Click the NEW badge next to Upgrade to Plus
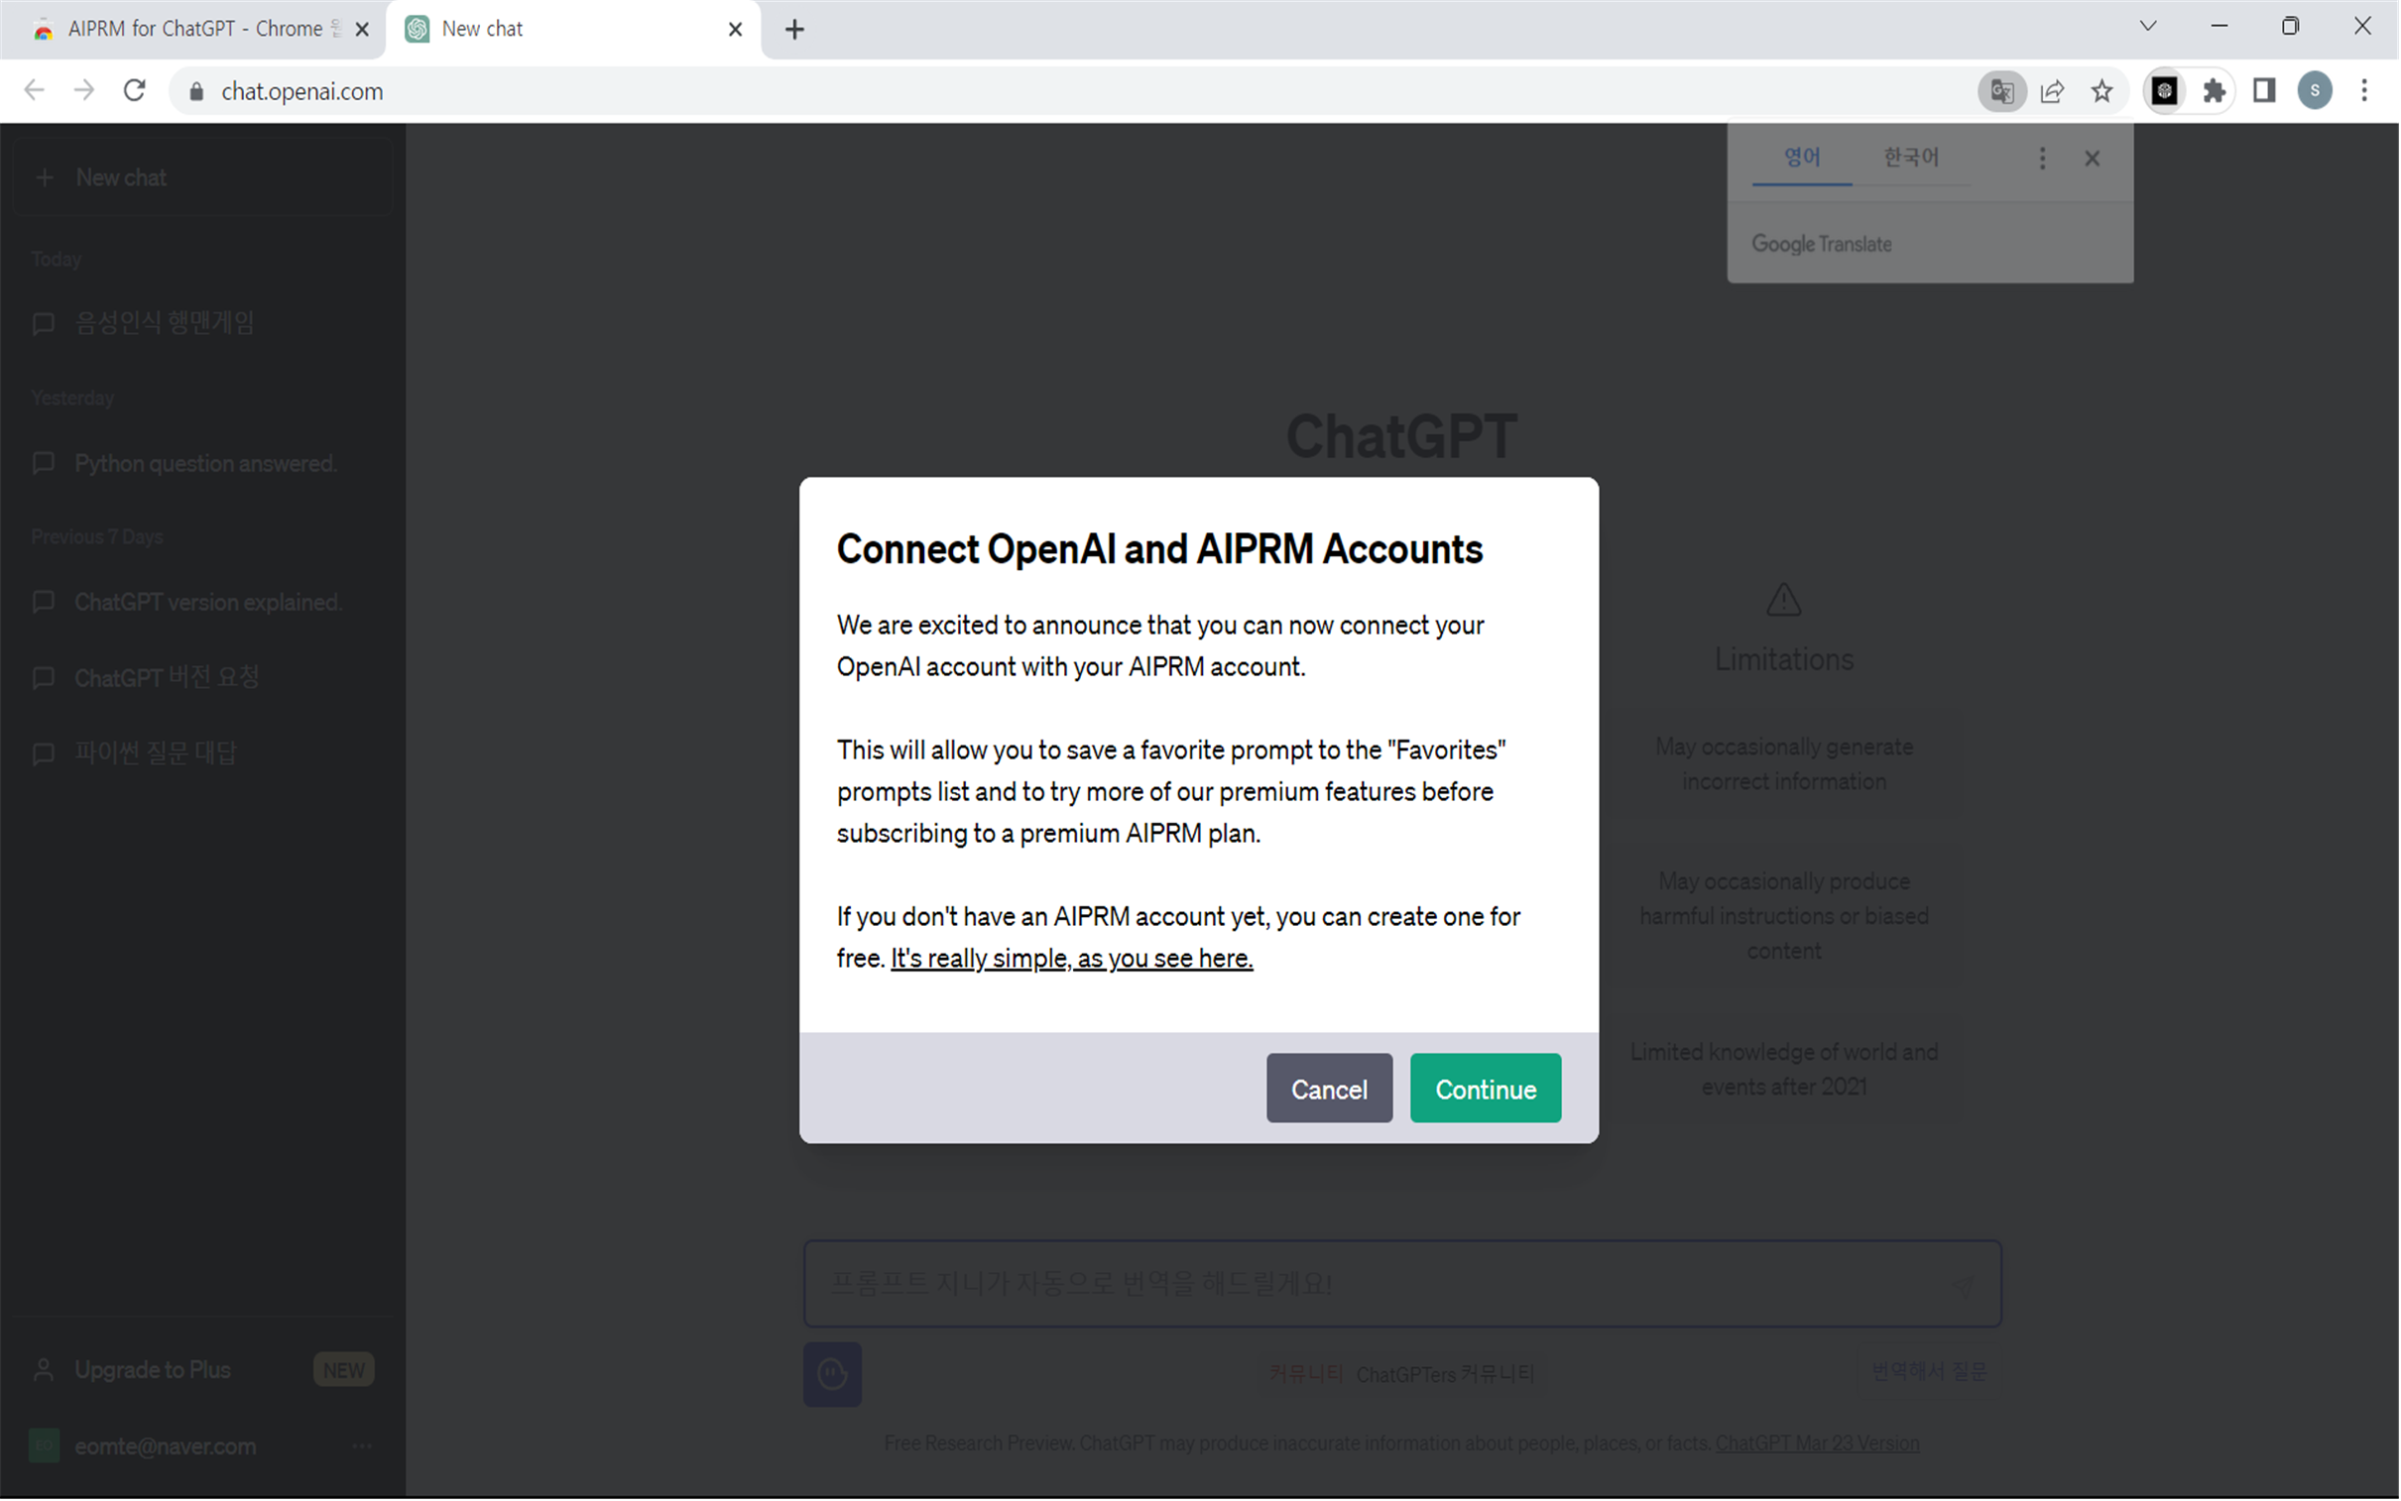2401x1501 pixels. [x=343, y=1371]
